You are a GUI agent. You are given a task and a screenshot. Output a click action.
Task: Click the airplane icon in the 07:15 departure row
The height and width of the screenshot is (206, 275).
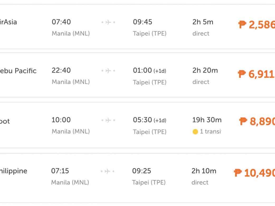click(107, 171)
